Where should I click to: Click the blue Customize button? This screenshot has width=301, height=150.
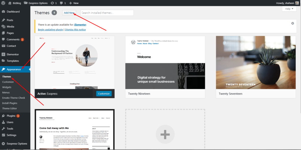[x=104, y=94]
